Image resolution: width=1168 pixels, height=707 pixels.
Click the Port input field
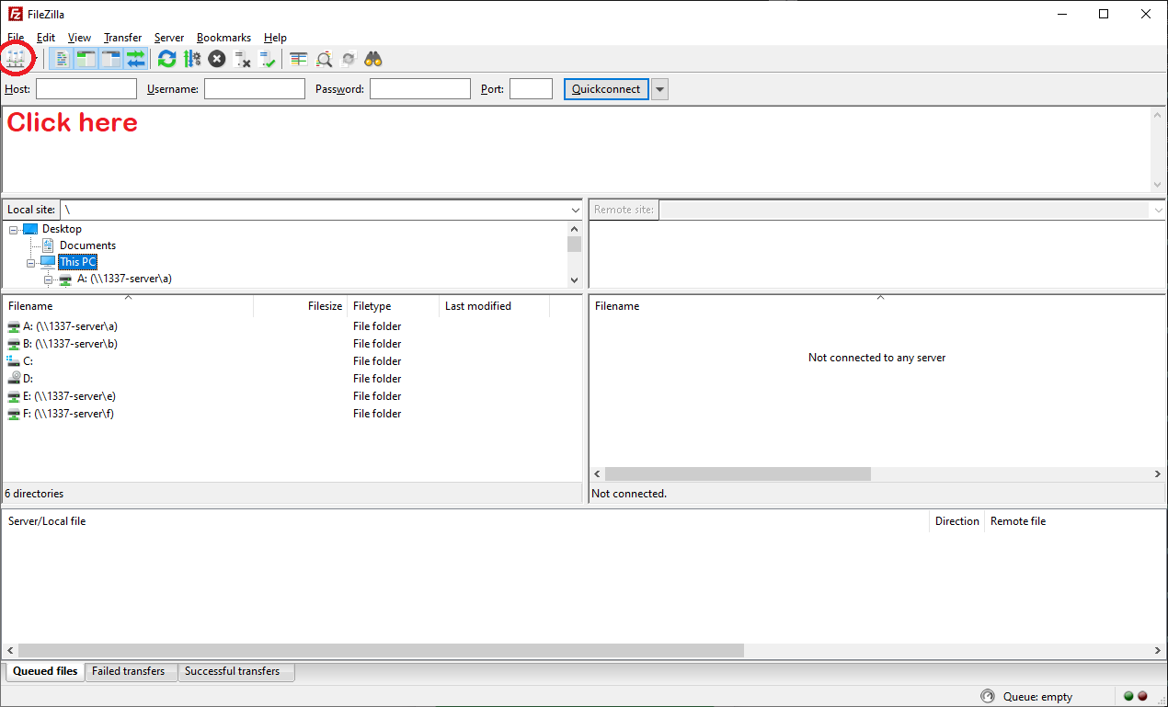(x=531, y=89)
